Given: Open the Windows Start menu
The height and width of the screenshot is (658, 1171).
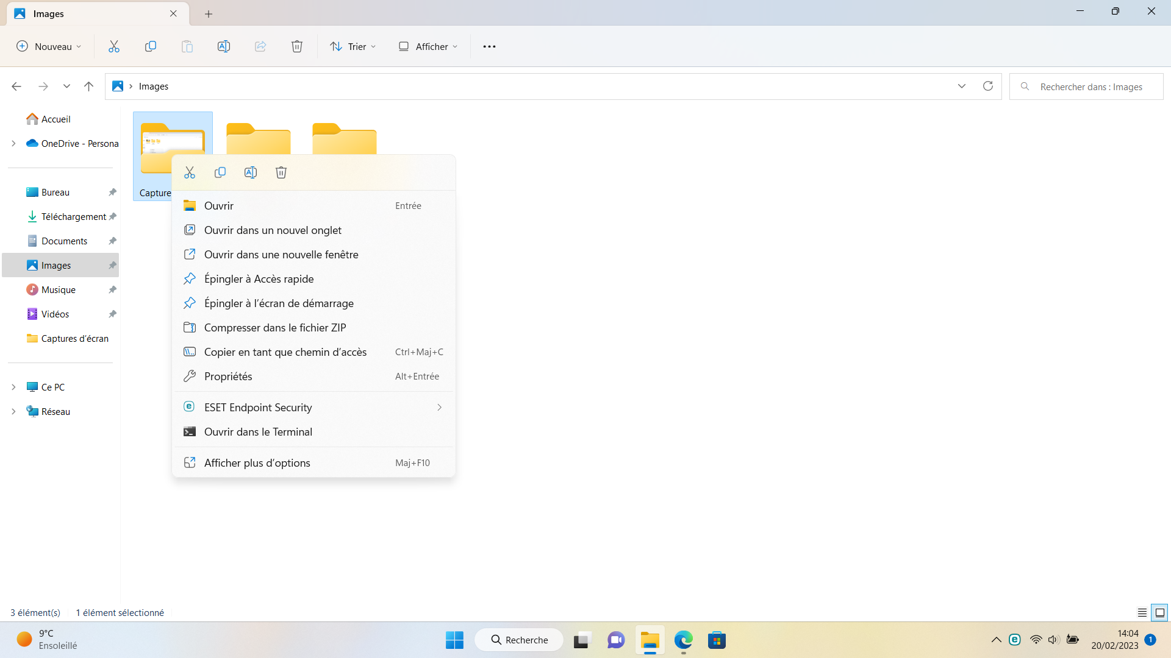Looking at the screenshot, I should click(x=454, y=640).
